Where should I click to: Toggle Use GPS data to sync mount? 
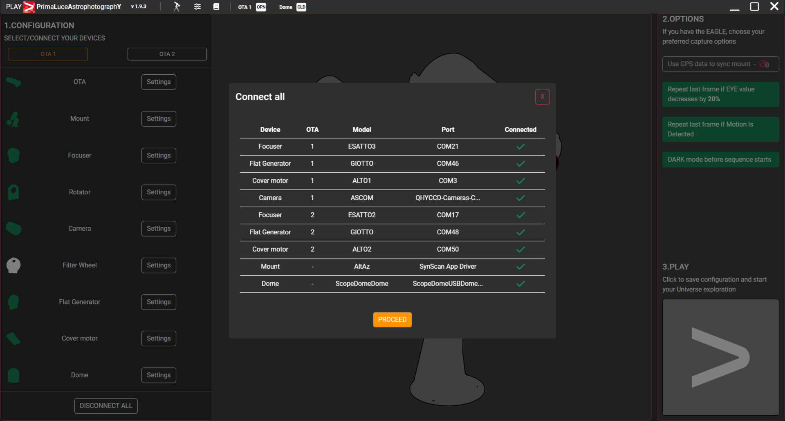pos(720,64)
